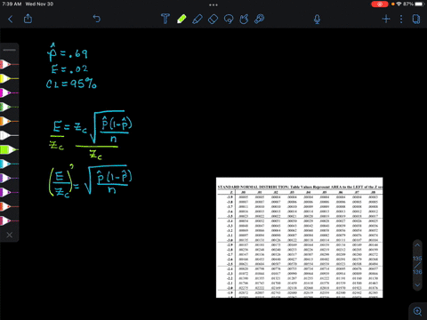This screenshot has width=427, height=320.
Task: Open the plus insert menu
Action: pos(386,19)
